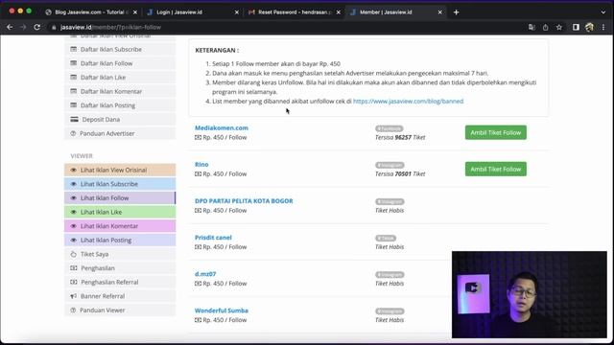Open DPD PARTAI PELITA KOTA BOGOR link
614x345 pixels.
[x=244, y=201]
